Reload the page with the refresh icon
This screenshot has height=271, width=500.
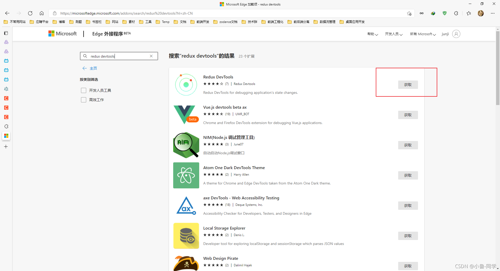pos(30,13)
